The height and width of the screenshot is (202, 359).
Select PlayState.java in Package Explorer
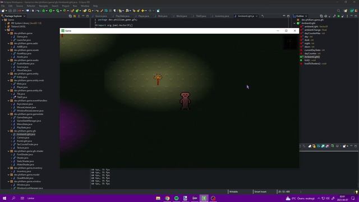pos(24,127)
